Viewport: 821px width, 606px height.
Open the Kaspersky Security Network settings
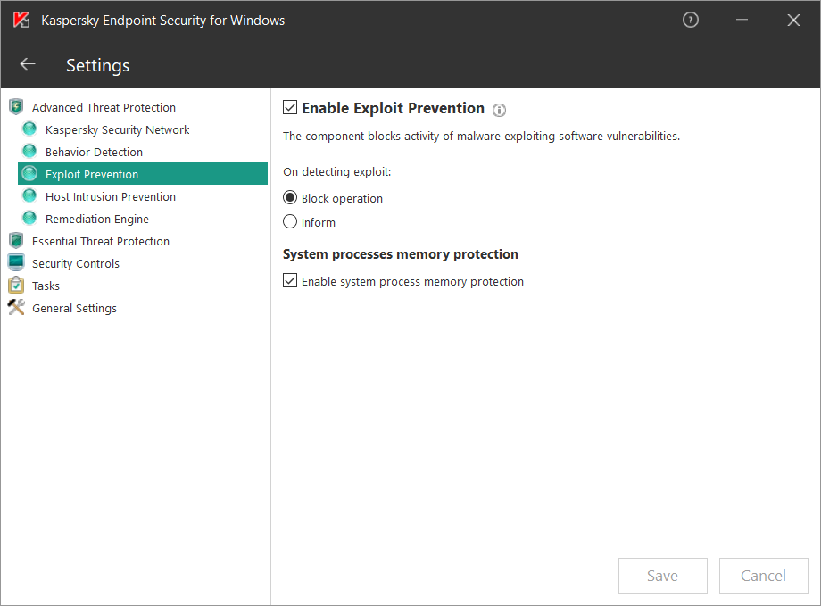point(117,130)
